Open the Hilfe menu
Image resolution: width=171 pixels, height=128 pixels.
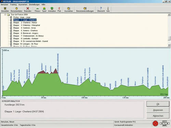point(43,4)
